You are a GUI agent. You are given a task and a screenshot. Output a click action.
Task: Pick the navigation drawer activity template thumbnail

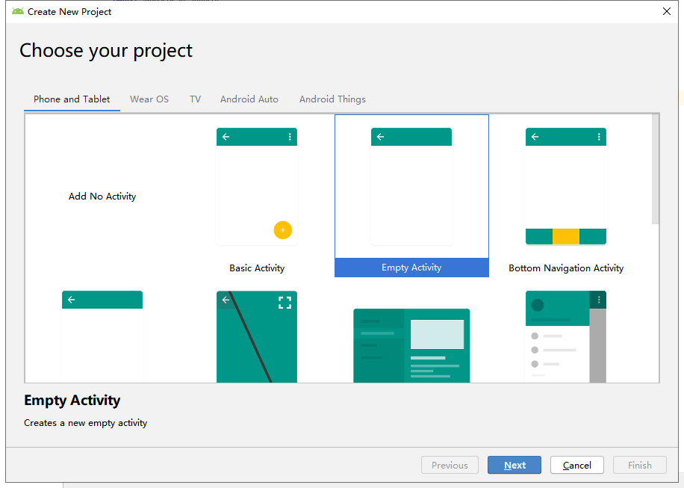pyautogui.click(x=566, y=336)
